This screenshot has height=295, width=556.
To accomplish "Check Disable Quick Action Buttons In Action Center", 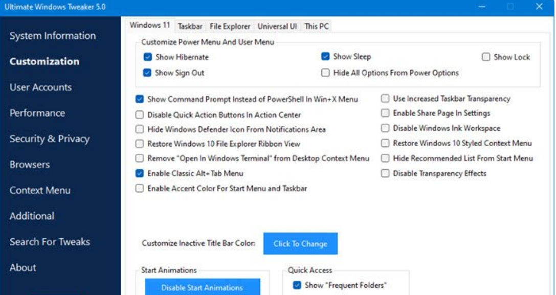I will [x=140, y=115].
